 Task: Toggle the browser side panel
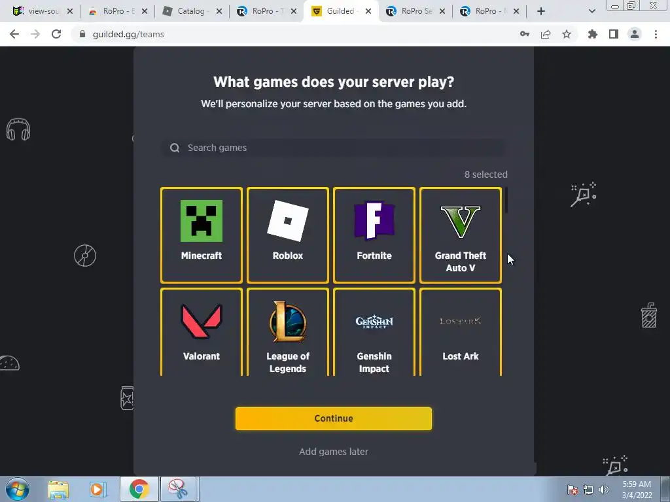tap(614, 34)
